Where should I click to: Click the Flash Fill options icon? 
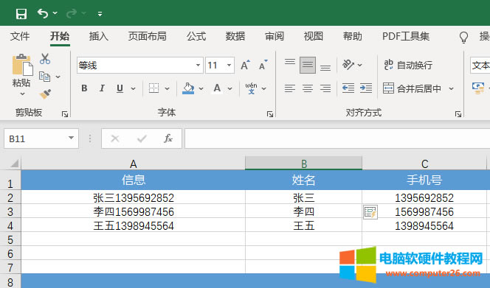tap(370, 212)
